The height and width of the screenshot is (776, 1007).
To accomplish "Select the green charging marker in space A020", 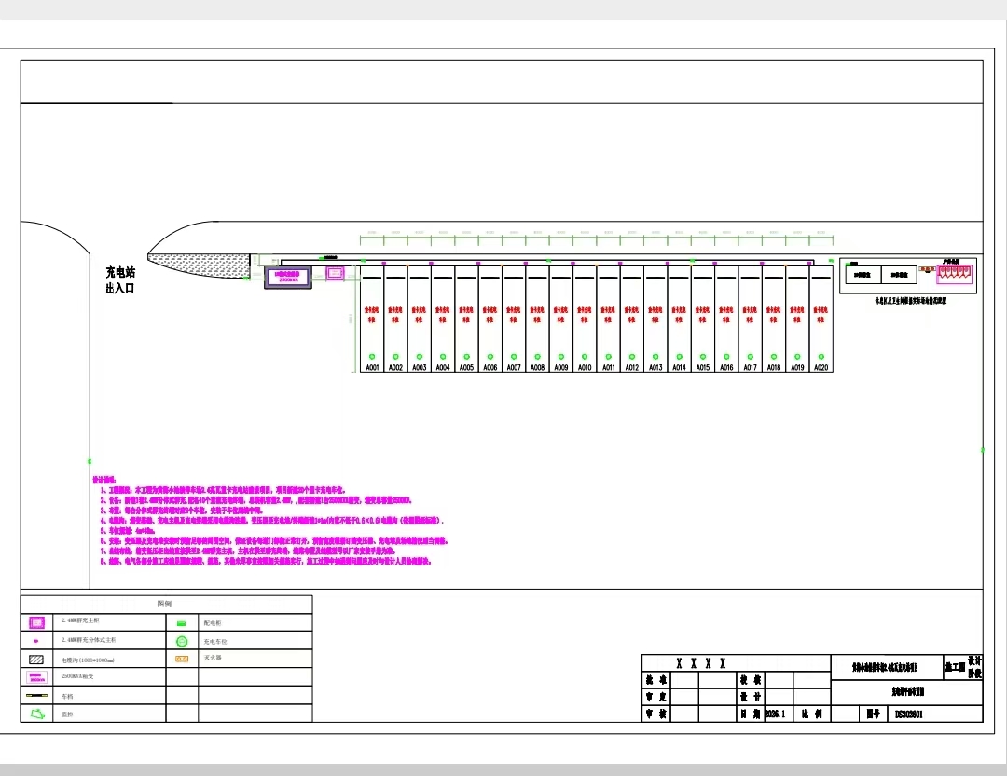I will [x=821, y=356].
